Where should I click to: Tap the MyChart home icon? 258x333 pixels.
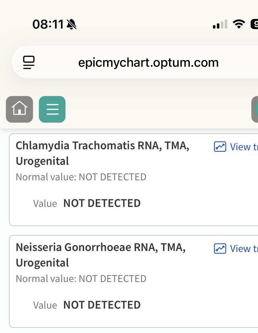[x=19, y=109]
